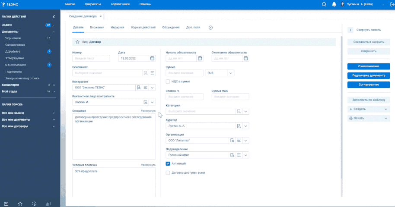Screen dimensions: 395x207
Task: Open the search magnifier in top bar
Action: [x=324, y=4]
